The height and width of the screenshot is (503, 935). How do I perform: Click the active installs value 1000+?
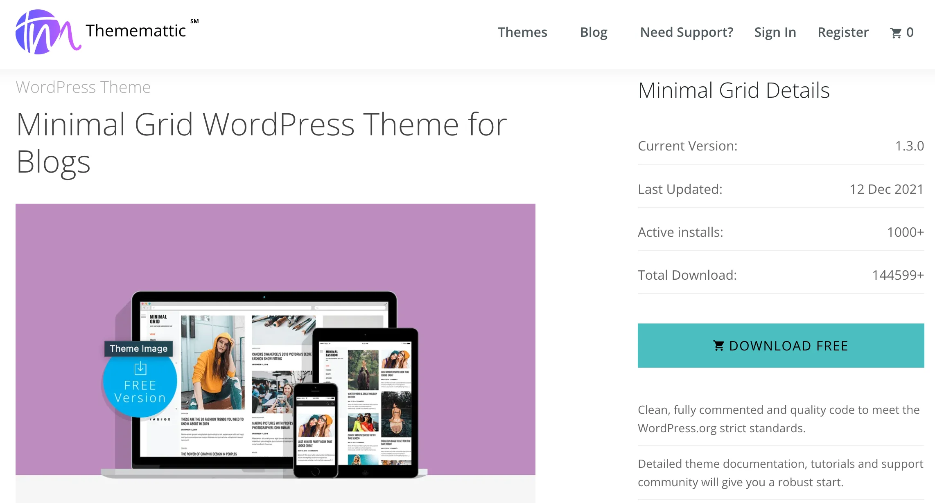(x=906, y=232)
